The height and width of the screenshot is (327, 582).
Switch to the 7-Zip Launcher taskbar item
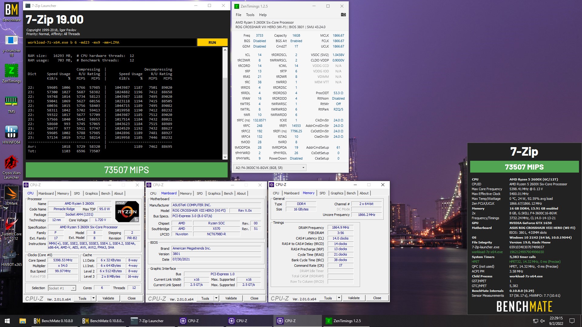pos(152,321)
